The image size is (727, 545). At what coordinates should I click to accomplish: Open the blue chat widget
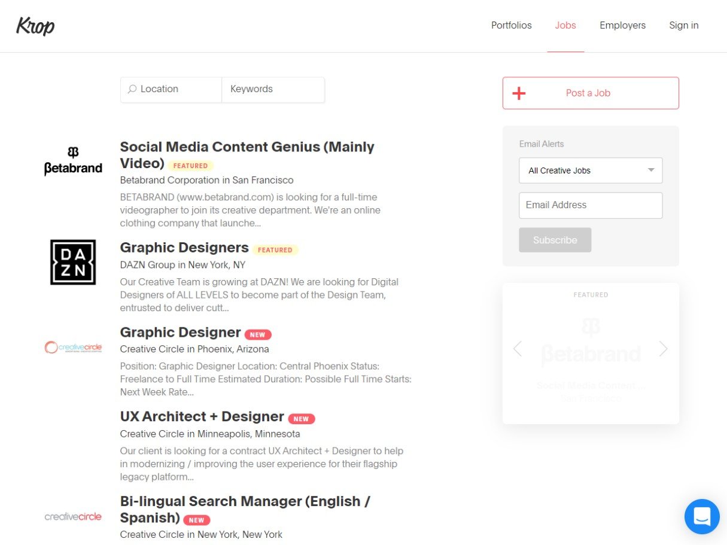[x=702, y=516]
